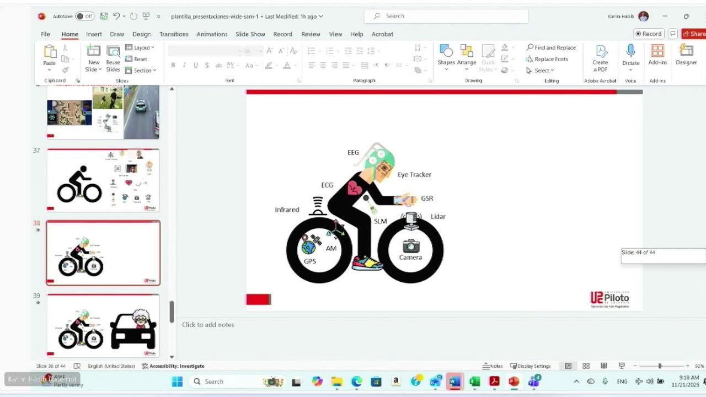Click the New Slide icon
Image resolution: width=706 pixels, height=397 pixels.
(93, 51)
